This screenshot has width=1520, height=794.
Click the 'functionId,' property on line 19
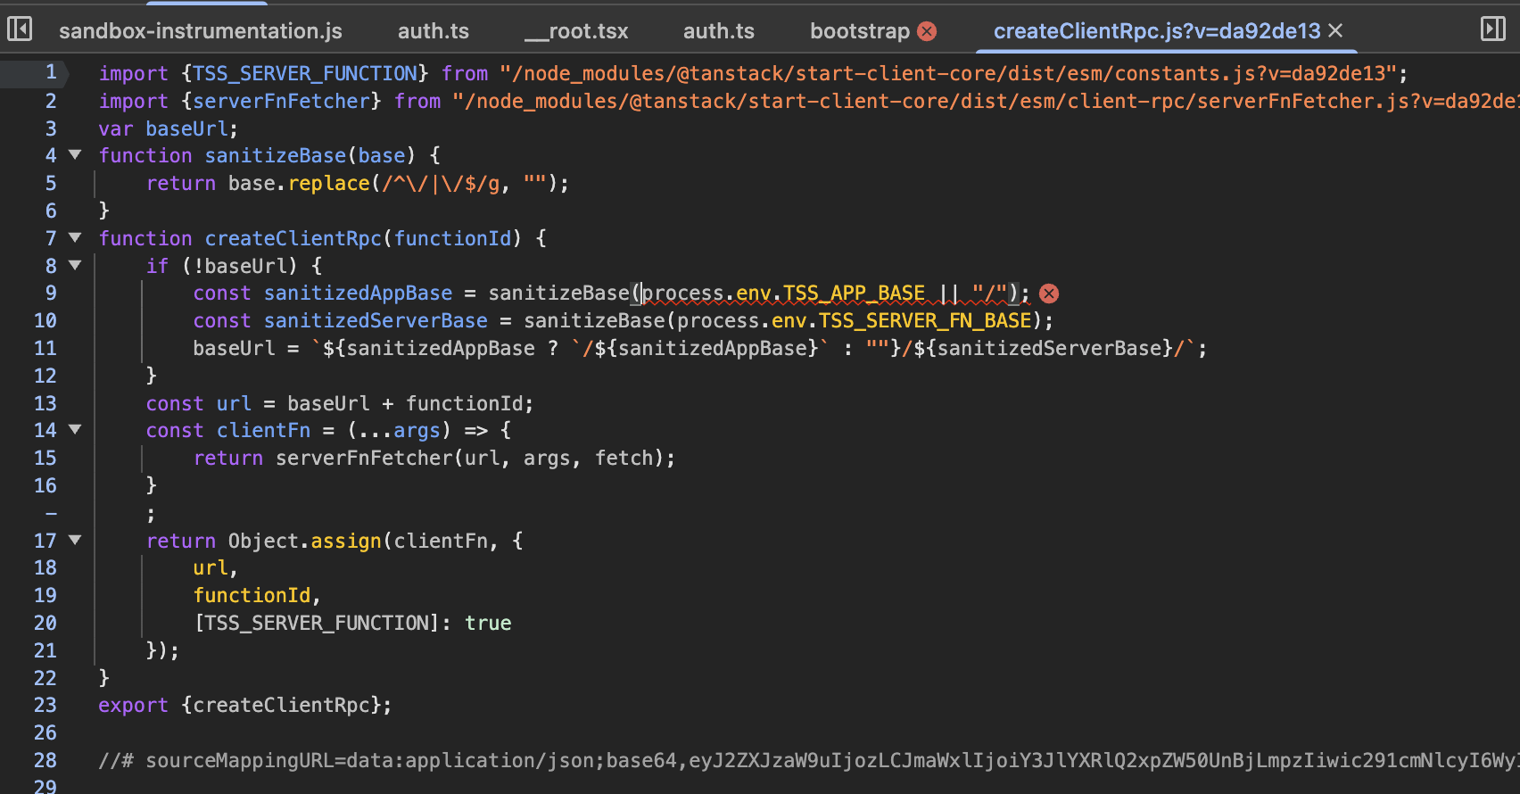click(257, 595)
